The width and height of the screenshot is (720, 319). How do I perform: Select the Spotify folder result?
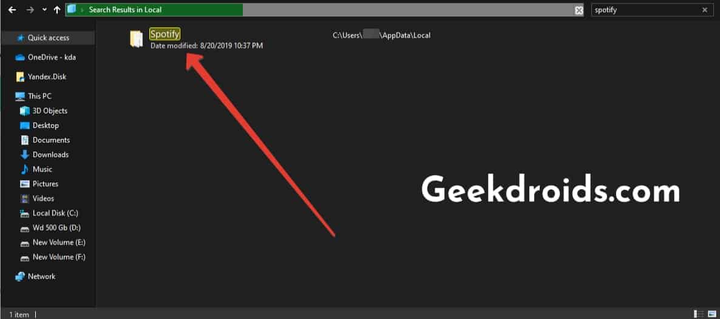(x=165, y=33)
